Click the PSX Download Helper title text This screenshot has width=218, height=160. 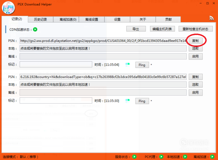point(34,5)
